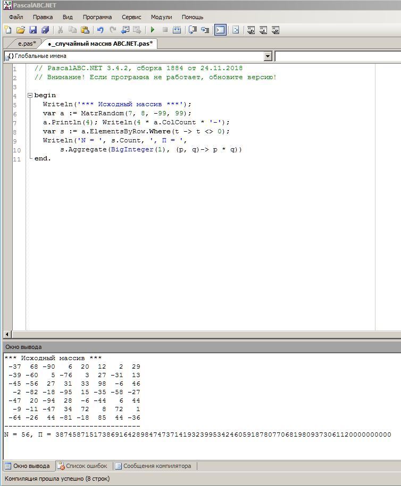Viewport: 401px width, 486px height.
Task: Click the Исходный массив output heading
Action: pos(53,358)
